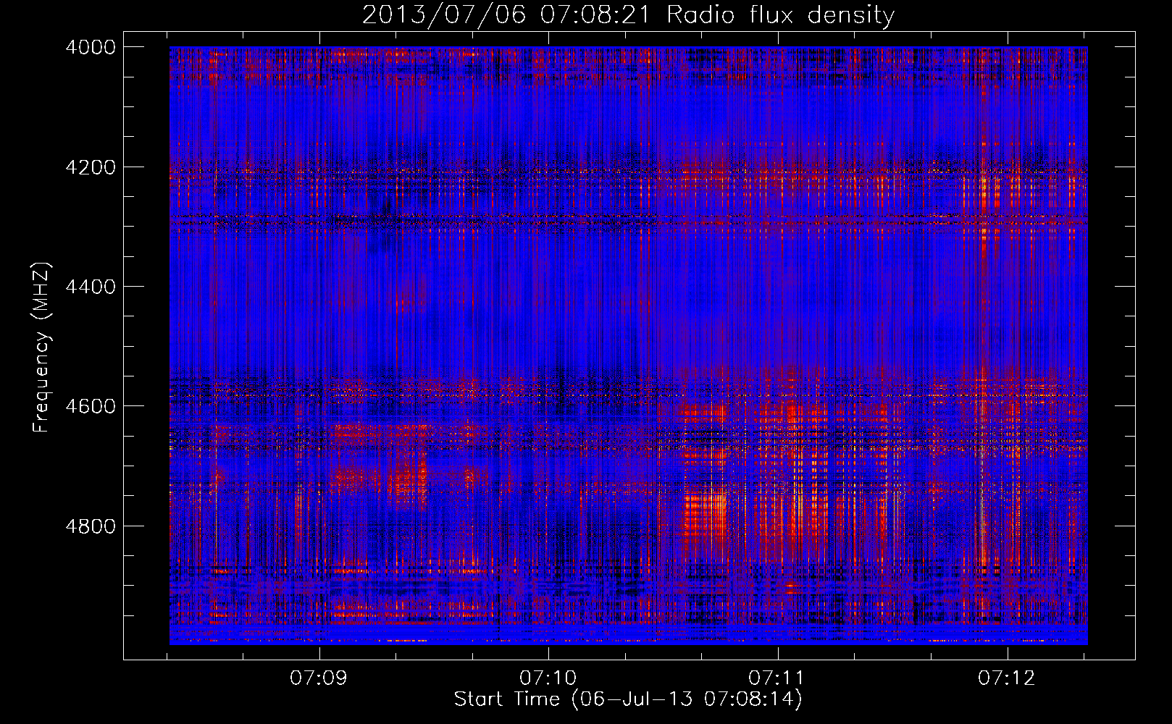Click the 'Start Time (06-Jul-13 07:08:14)' label
The height and width of the screenshot is (724, 1172).
(x=628, y=699)
